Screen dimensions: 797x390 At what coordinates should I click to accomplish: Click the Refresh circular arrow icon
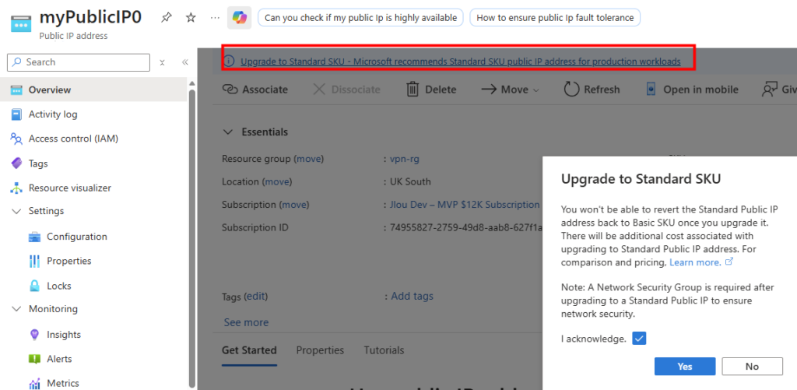pyautogui.click(x=572, y=90)
